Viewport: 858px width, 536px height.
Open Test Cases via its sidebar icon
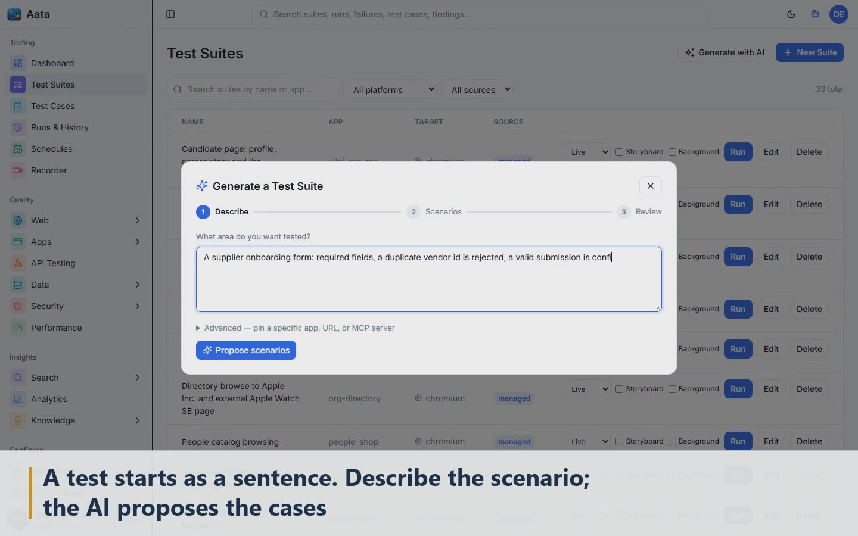tap(18, 106)
